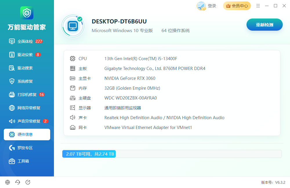The image size is (290, 188).
Task: Go to 驱动安装 driver install page
Action: (25, 55)
